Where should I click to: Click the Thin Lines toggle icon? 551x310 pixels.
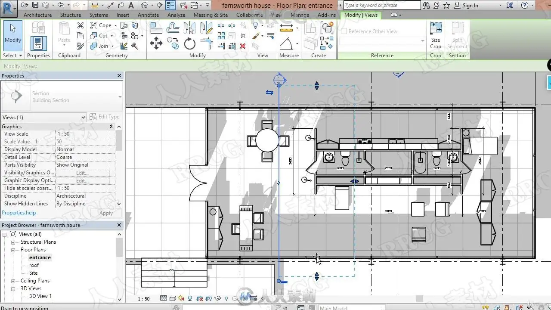pyautogui.click(x=171, y=5)
